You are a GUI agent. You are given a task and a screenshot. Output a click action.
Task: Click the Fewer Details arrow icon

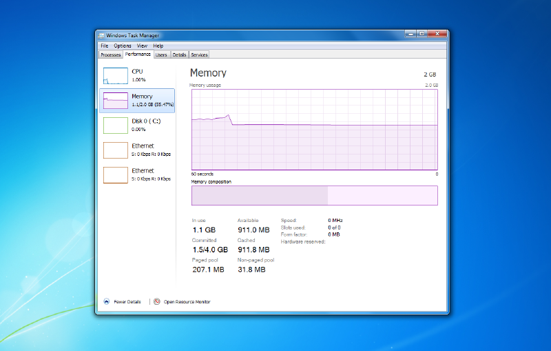click(x=107, y=301)
